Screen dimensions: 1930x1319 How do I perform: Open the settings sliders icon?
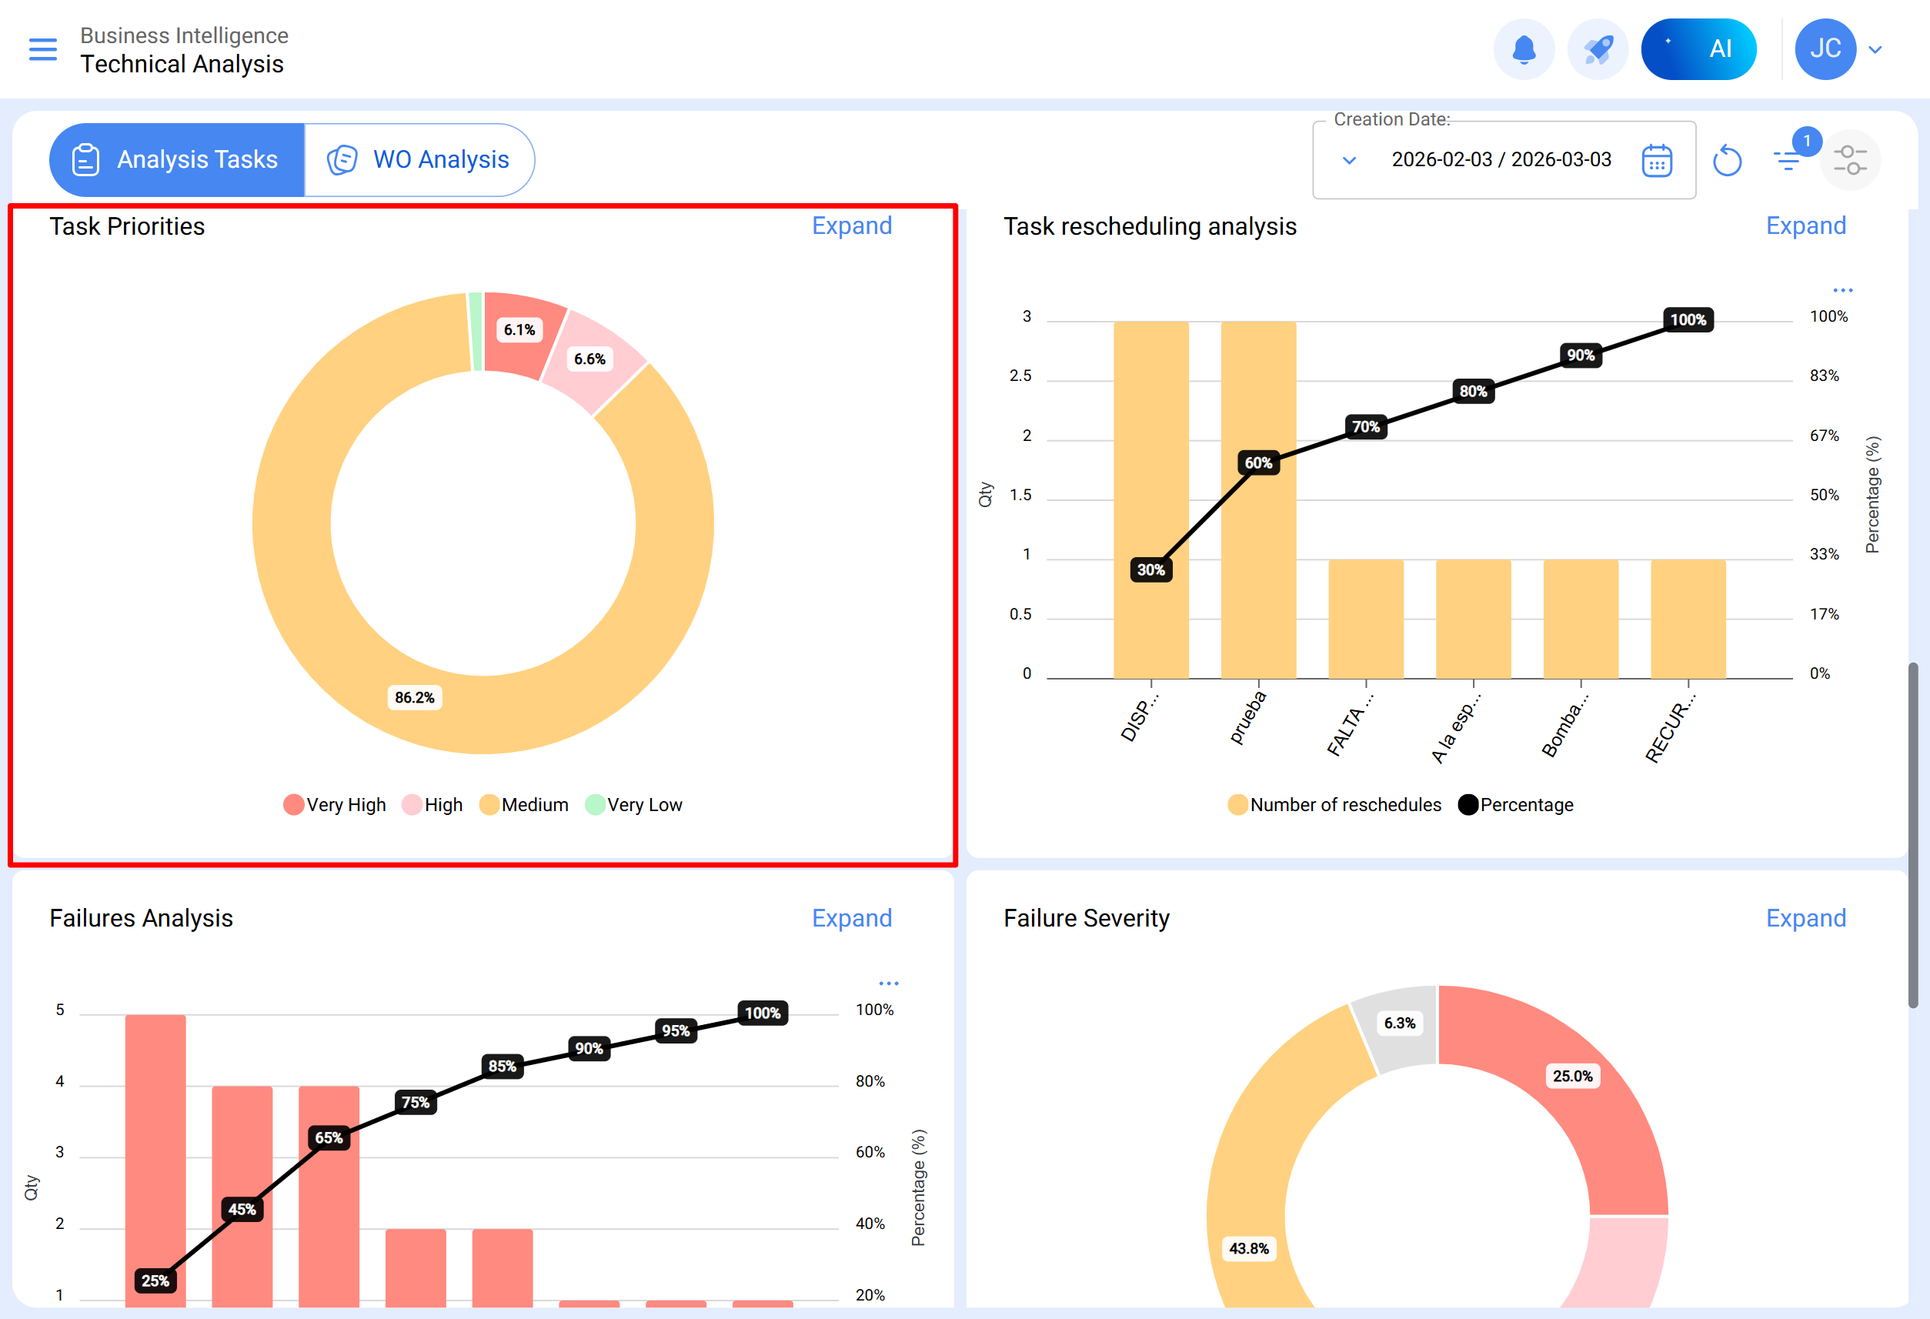pyautogui.click(x=1850, y=159)
